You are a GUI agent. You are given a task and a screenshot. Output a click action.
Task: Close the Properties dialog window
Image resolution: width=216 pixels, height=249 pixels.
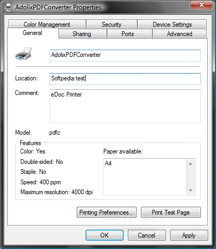click(201, 5)
